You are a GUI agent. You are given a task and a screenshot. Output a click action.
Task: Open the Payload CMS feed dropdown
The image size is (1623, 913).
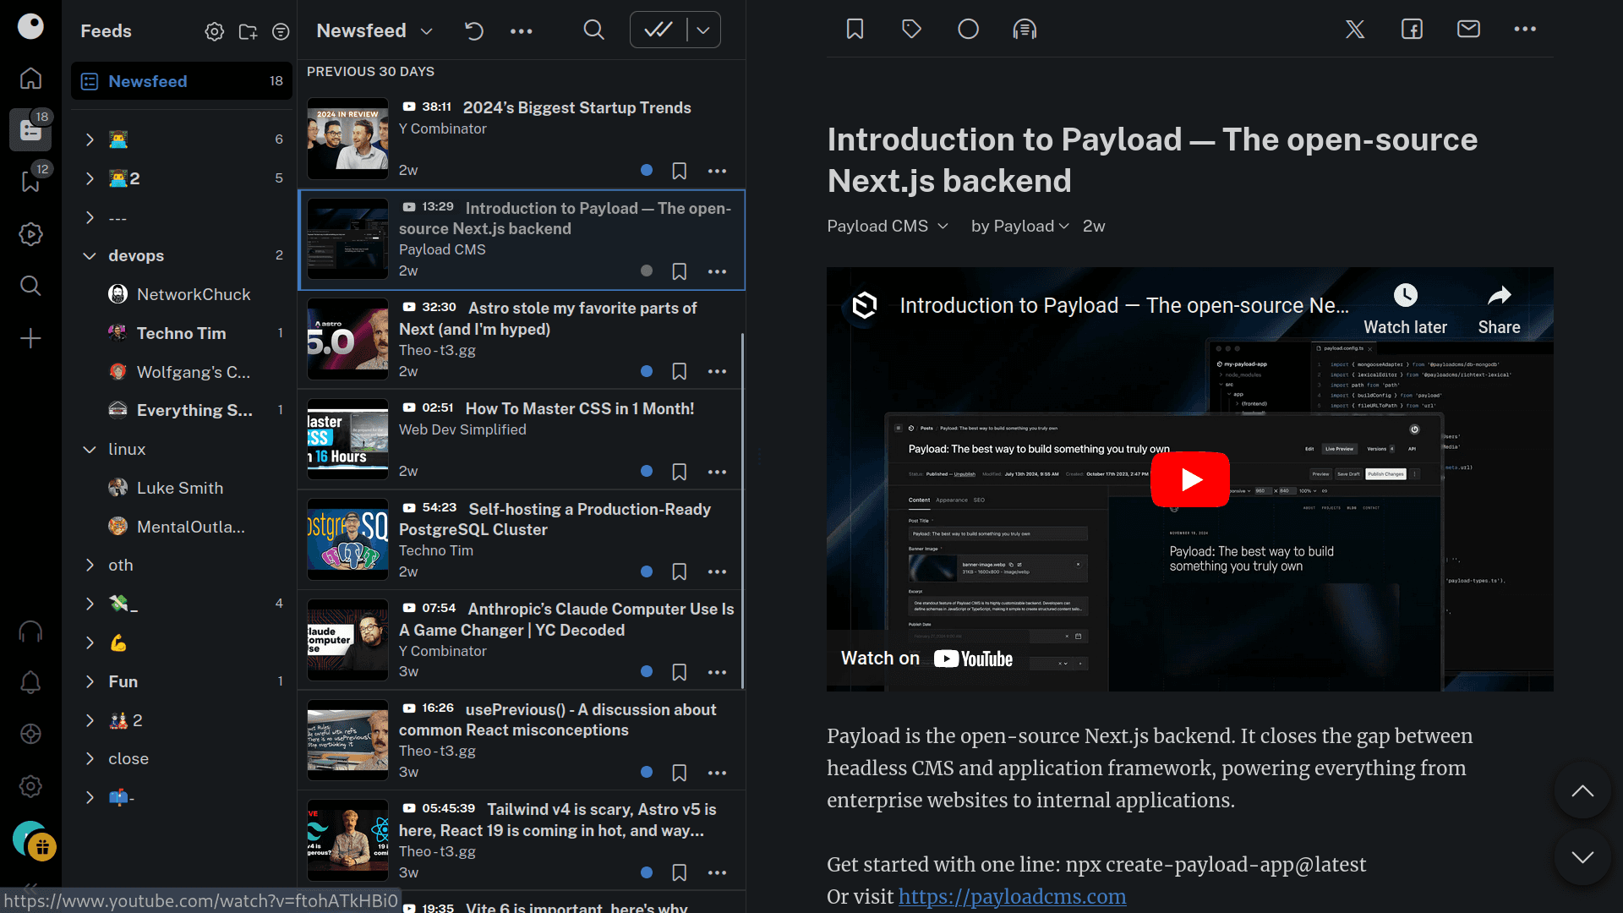(x=888, y=226)
